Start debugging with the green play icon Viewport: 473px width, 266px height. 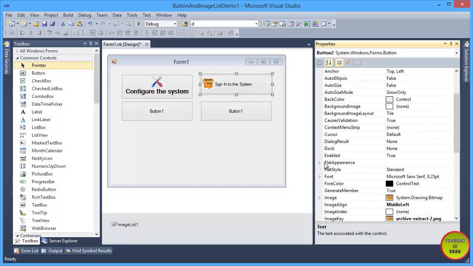pyautogui.click(x=139, y=24)
